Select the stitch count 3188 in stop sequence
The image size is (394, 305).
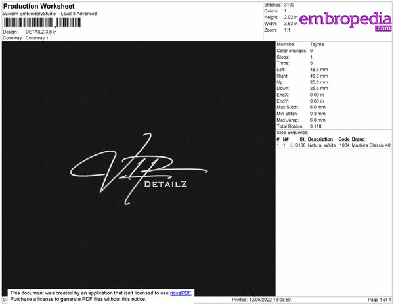pyautogui.click(x=301, y=145)
